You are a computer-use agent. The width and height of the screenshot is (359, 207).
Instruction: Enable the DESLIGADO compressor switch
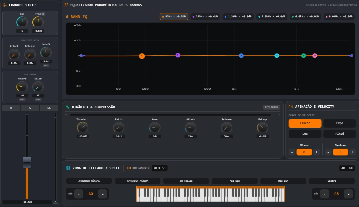271,107
